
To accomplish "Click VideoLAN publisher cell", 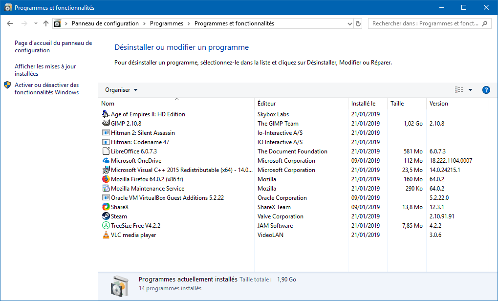I will pos(270,235).
